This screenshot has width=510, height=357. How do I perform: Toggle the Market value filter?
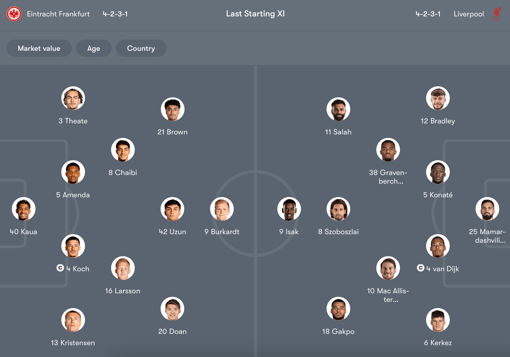39,48
